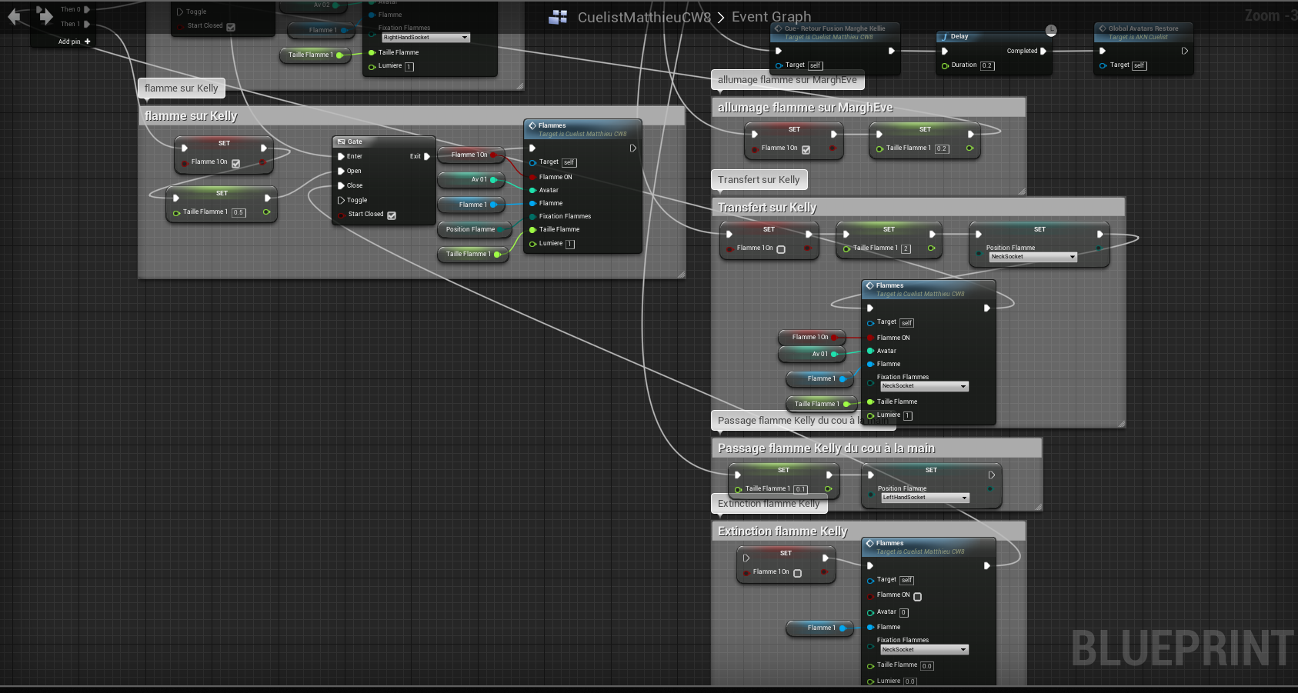Click Lumiere 0.0 field on Extinction Flammes

[x=909, y=681]
